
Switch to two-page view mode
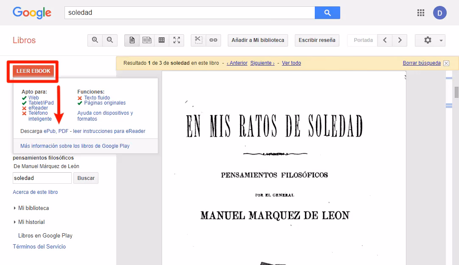pyautogui.click(x=147, y=40)
